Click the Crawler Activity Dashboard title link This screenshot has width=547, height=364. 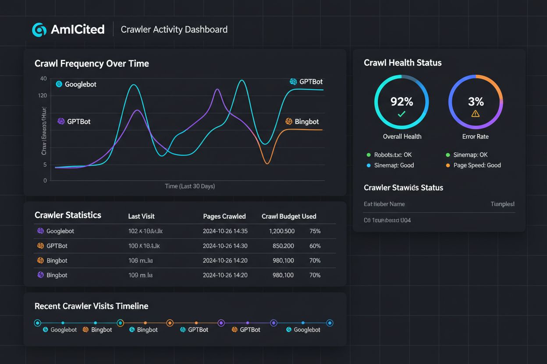174,29
